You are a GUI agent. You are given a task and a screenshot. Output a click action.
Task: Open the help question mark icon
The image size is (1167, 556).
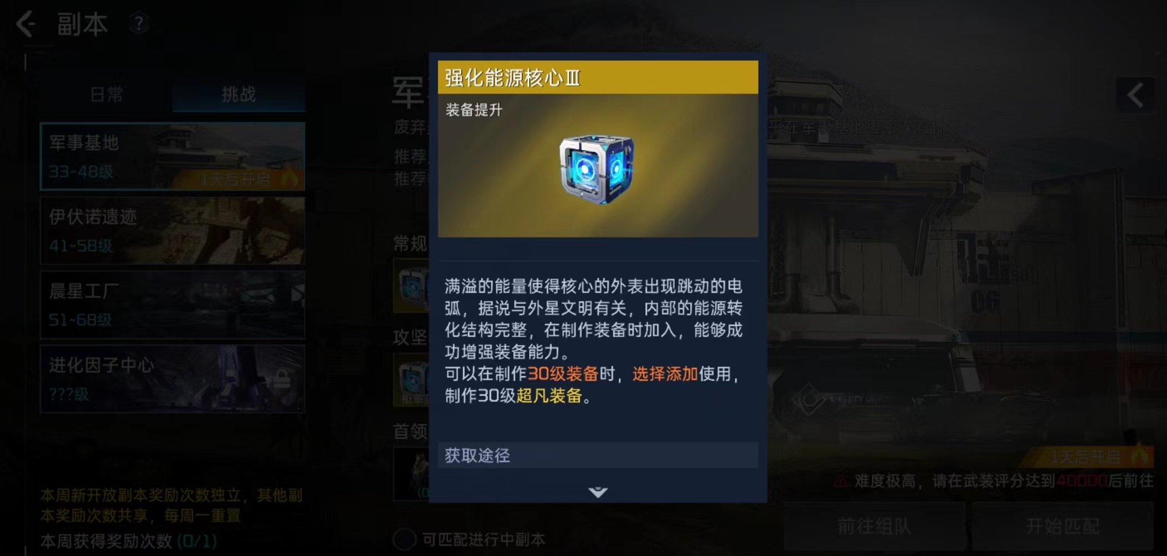pos(138,23)
